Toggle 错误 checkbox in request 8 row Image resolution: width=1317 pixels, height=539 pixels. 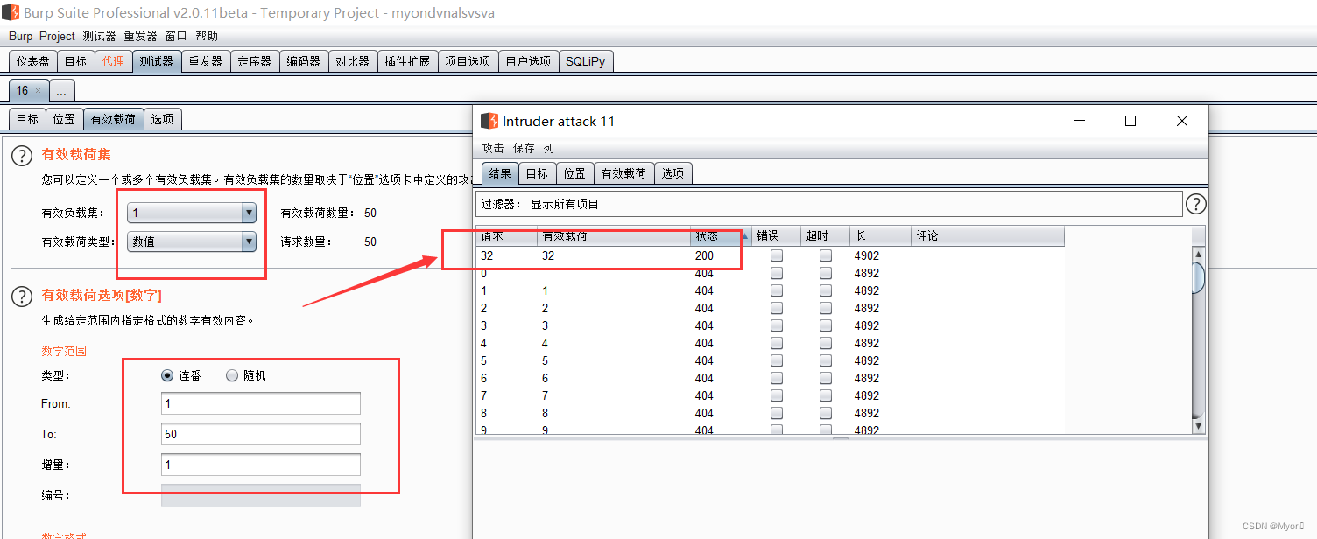coord(777,413)
